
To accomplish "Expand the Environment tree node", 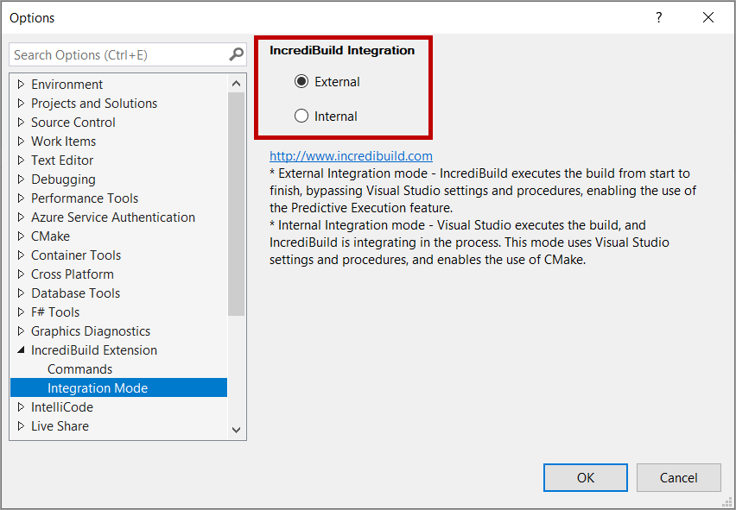I will (x=21, y=85).
